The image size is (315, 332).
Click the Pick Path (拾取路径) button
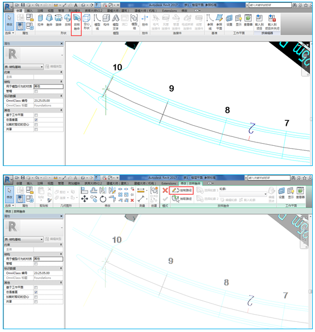[x=182, y=199]
